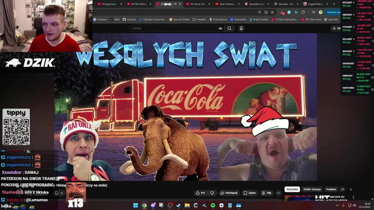The height and width of the screenshot is (210, 374).
Task: Open the ByBit bookmark
Action: pyautogui.click(x=115, y=20)
